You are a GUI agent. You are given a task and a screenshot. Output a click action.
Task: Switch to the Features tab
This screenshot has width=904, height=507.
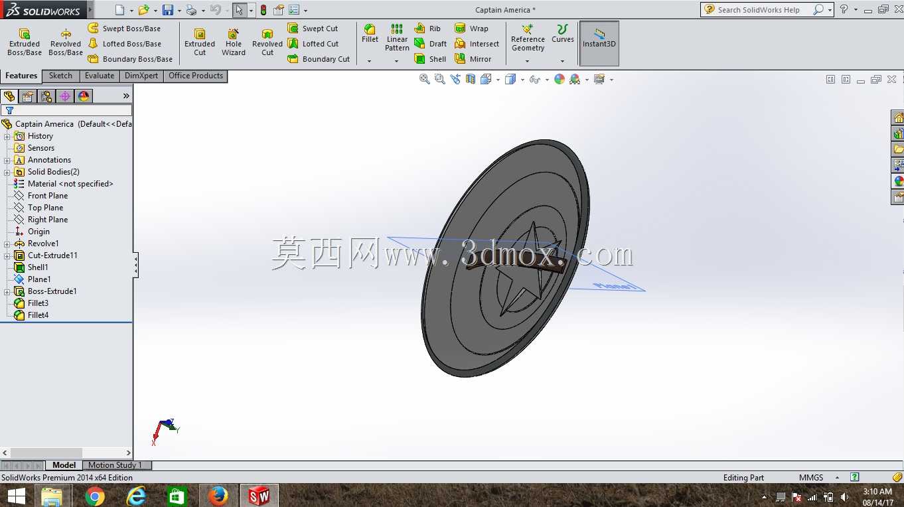[21, 76]
